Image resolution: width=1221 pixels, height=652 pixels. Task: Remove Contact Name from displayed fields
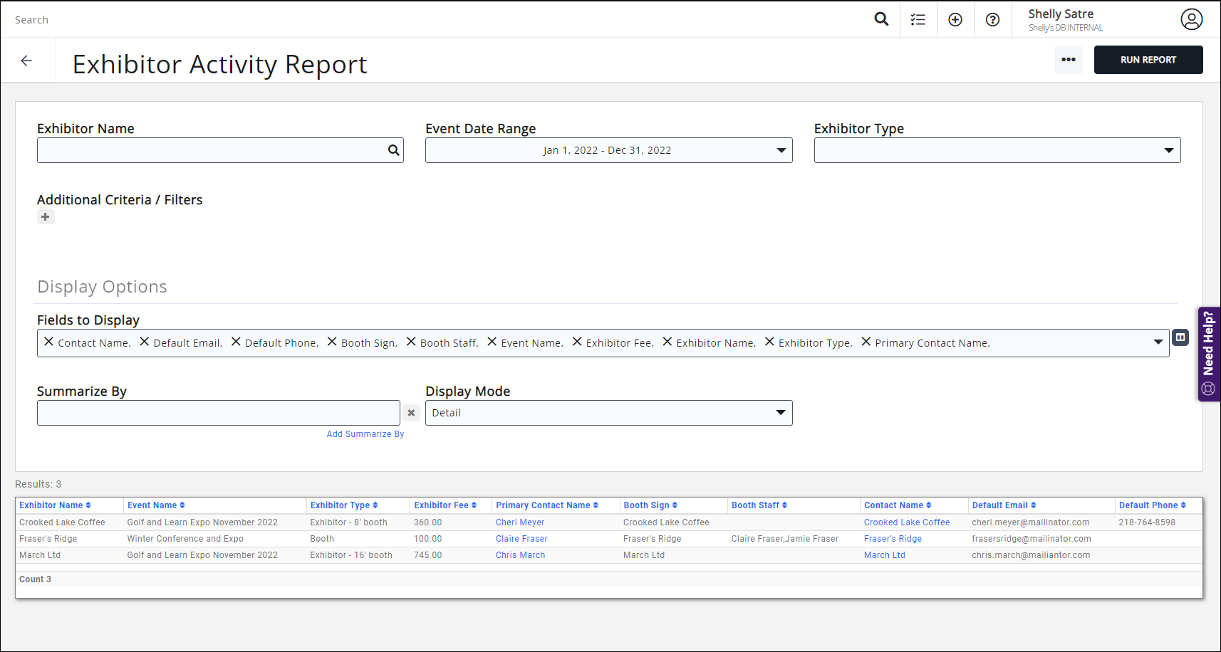click(x=48, y=342)
